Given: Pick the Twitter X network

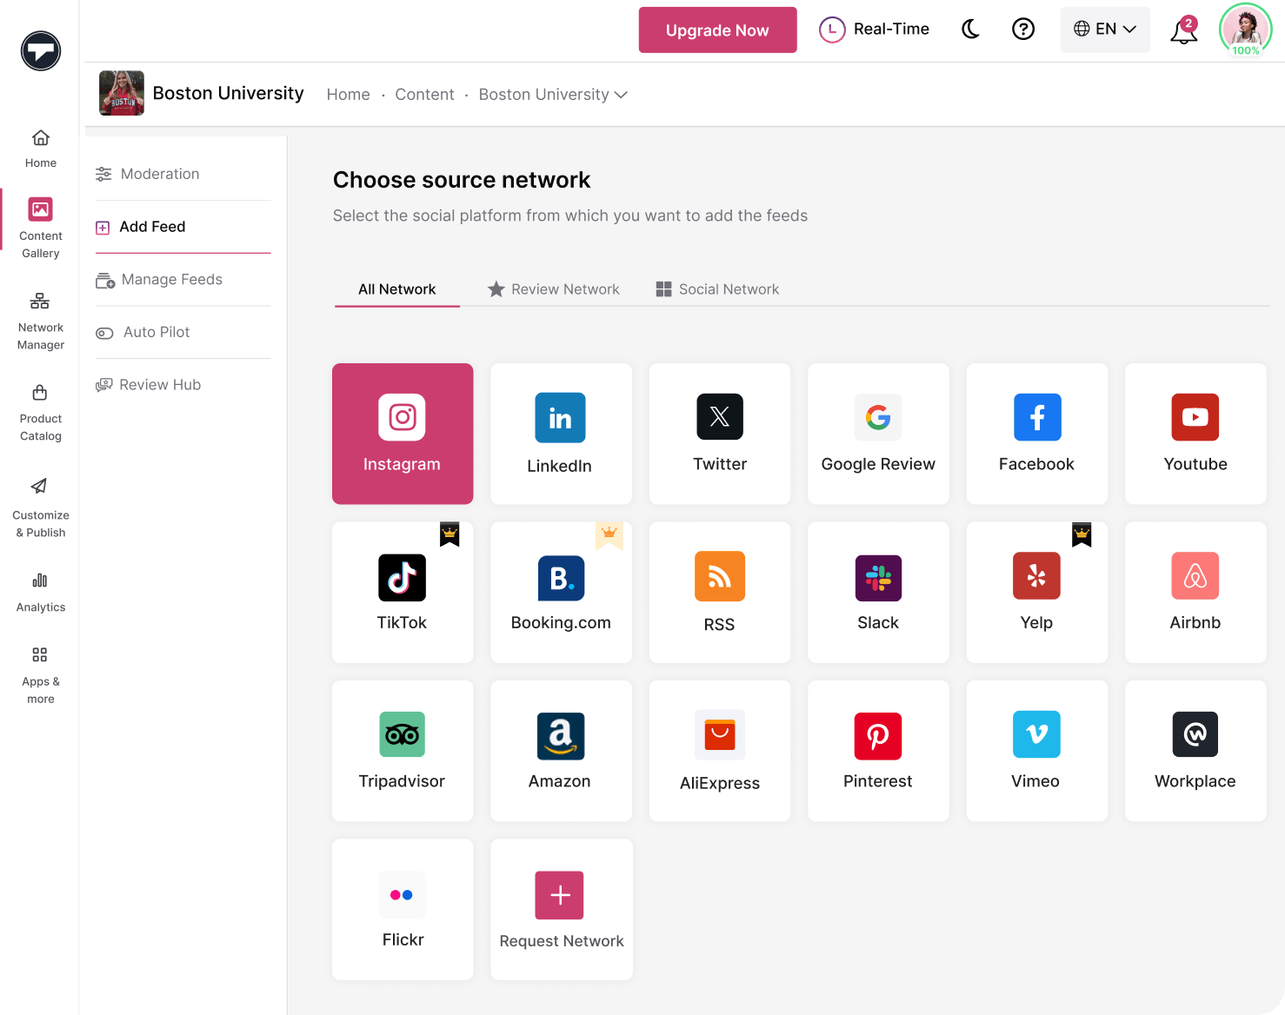Looking at the screenshot, I should pos(720,434).
